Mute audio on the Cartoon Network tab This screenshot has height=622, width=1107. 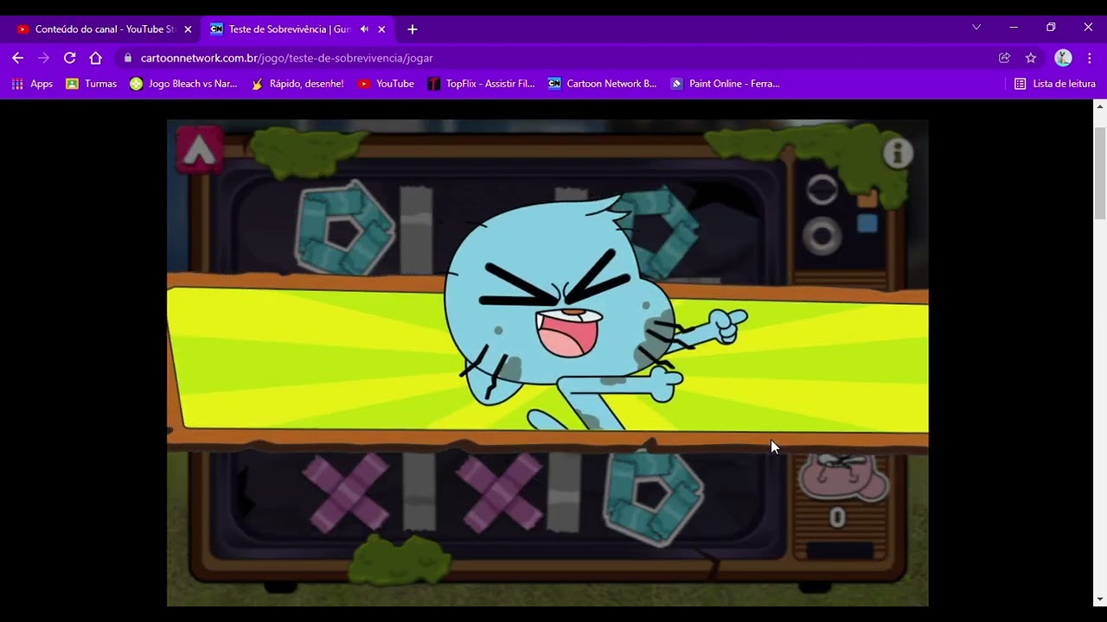pos(364,29)
